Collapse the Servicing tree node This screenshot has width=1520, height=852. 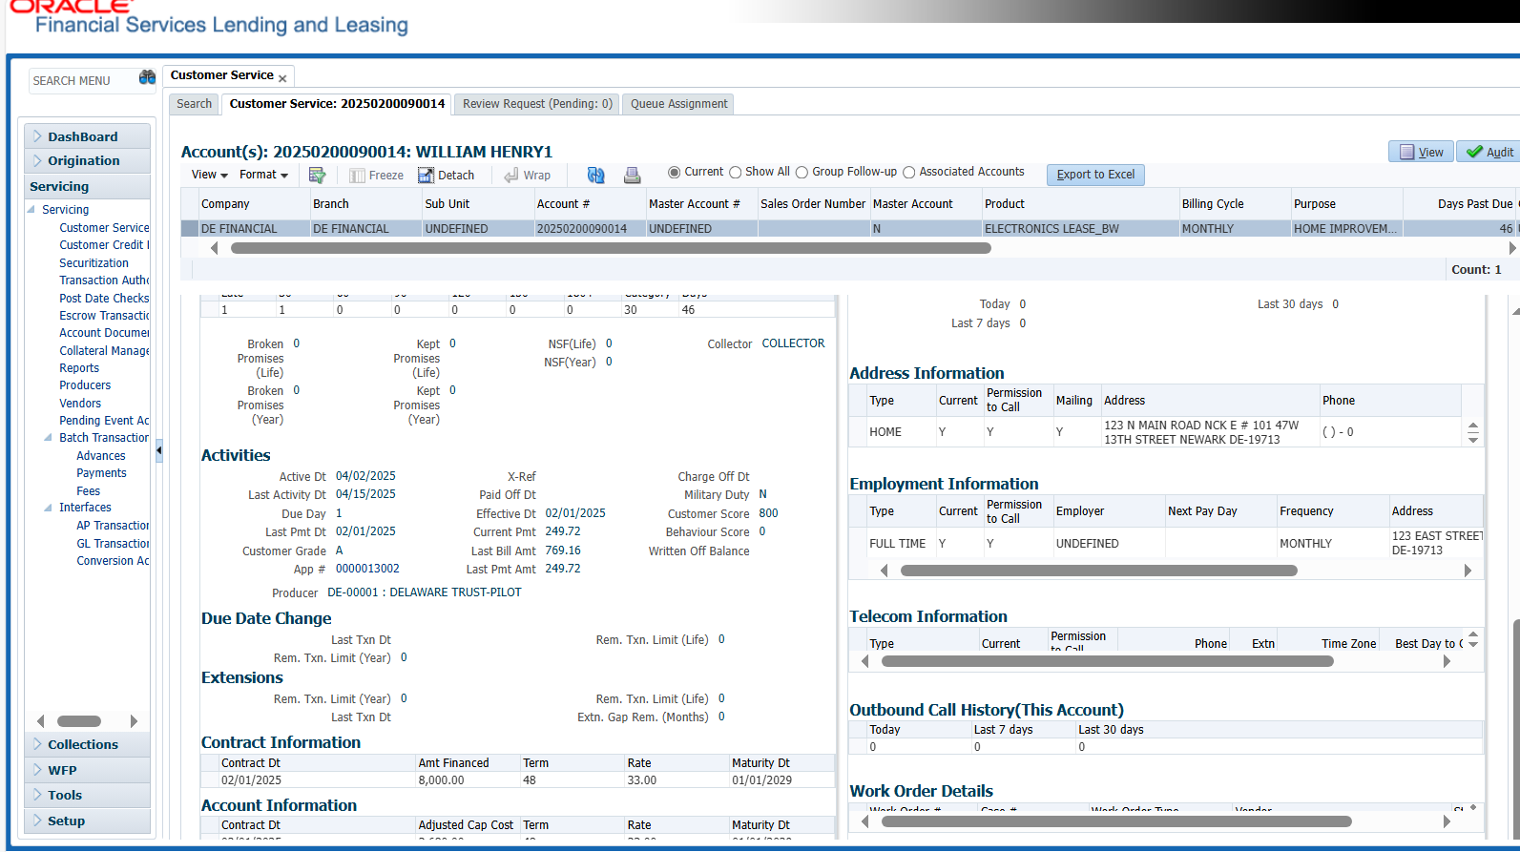point(31,210)
